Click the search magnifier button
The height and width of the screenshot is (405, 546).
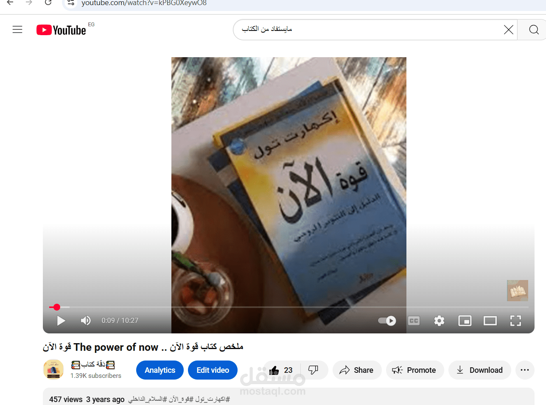pyautogui.click(x=534, y=30)
